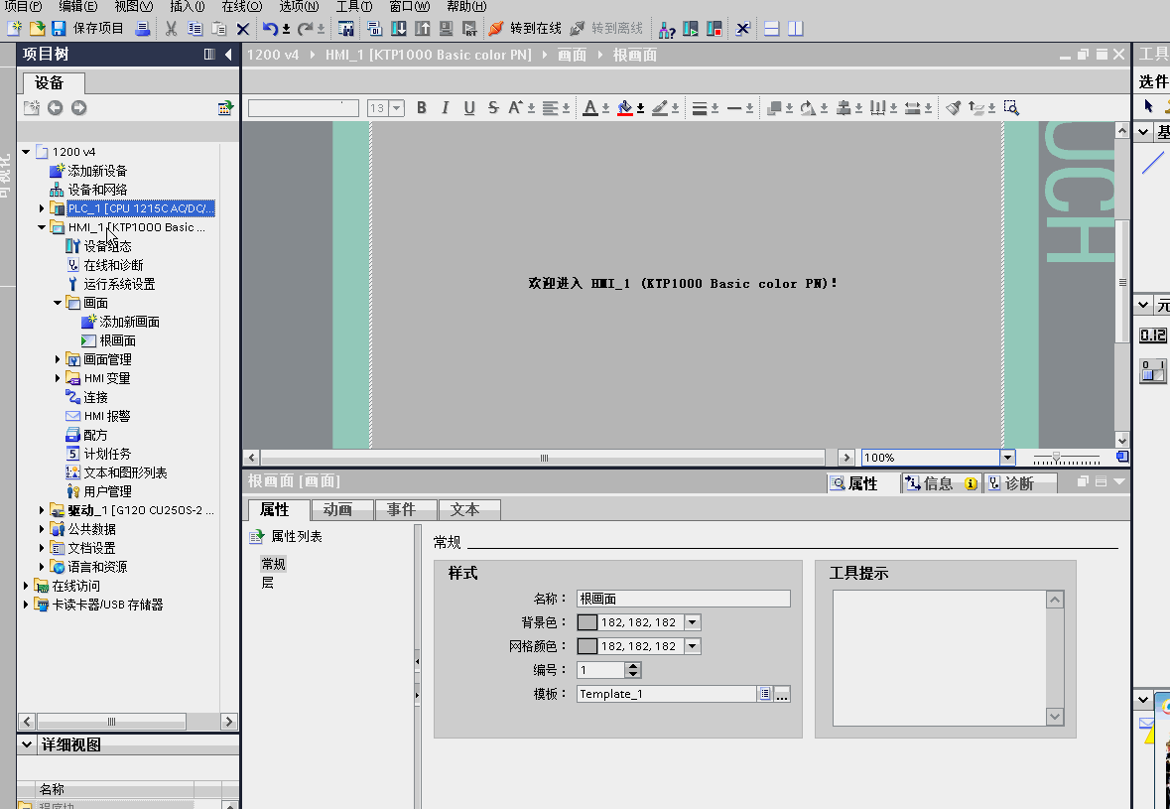Image resolution: width=1170 pixels, height=809 pixels.
Task: Expand the HMI 变量 node
Action: pos(58,377)
